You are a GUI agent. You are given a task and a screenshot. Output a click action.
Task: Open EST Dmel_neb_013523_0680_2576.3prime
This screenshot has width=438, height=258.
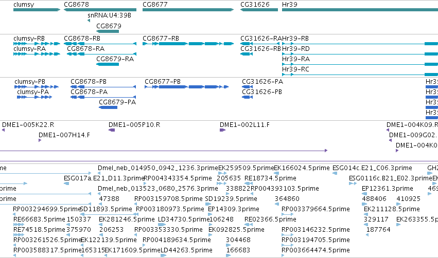pyautogui.click(x=158, y=189)
